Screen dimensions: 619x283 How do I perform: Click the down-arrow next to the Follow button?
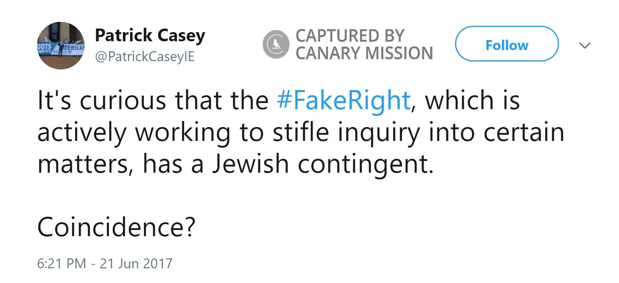tap(585, 45)
